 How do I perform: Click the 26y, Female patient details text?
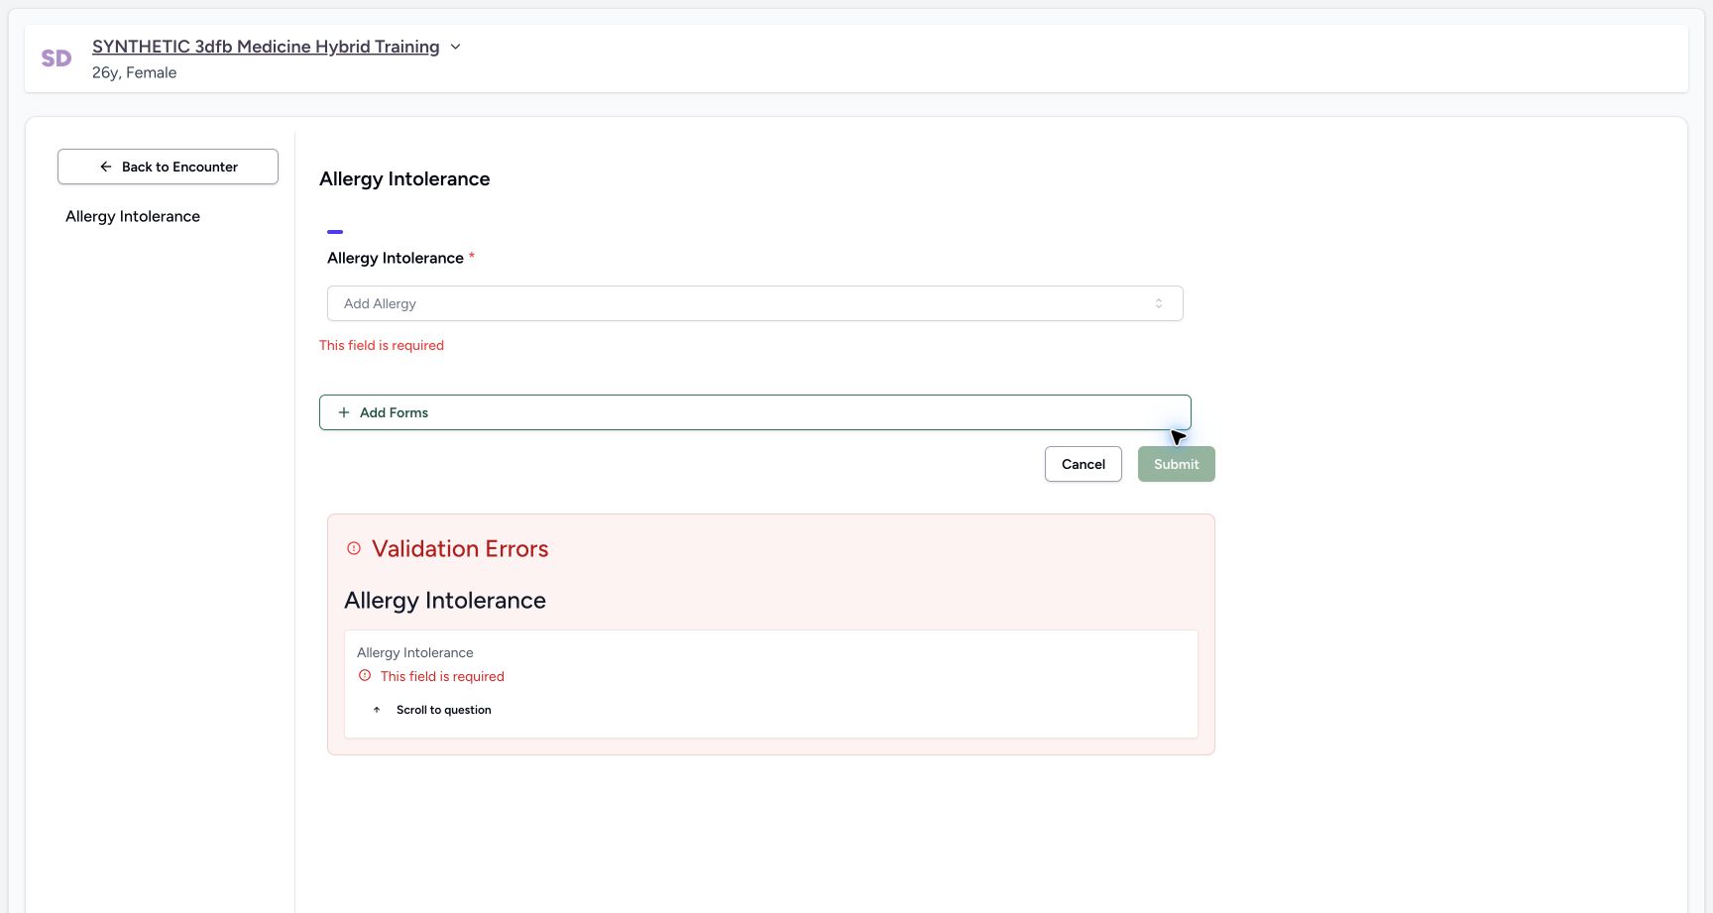click(x=134, y=72)
